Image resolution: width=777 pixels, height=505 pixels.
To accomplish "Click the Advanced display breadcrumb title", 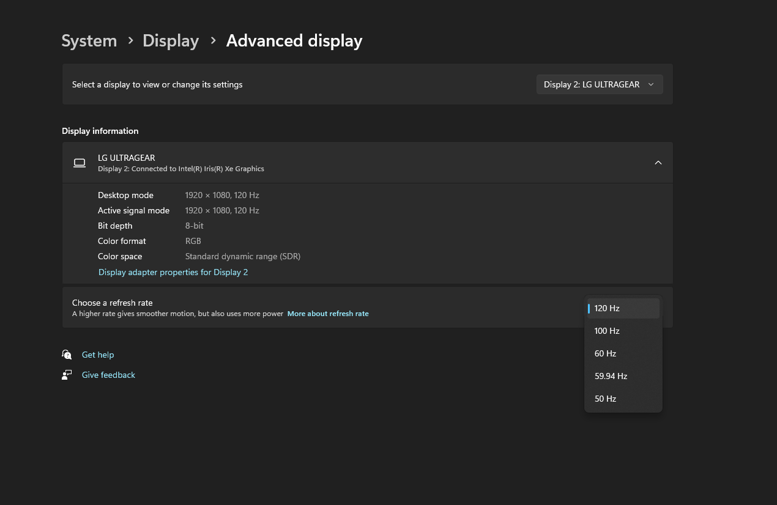I will [x=294, y=40].
